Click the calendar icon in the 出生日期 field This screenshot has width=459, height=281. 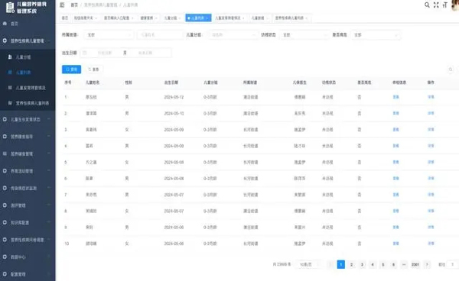pyautogui.click(x=85, y=53)
